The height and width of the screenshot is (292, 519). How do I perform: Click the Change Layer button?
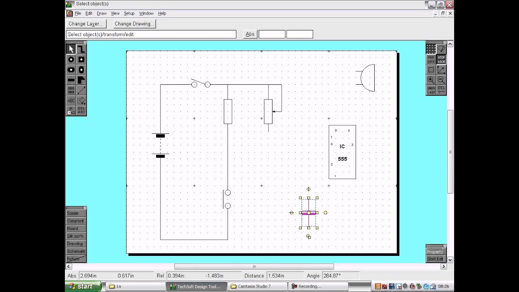pyautogui.click(x=86, y=24)
